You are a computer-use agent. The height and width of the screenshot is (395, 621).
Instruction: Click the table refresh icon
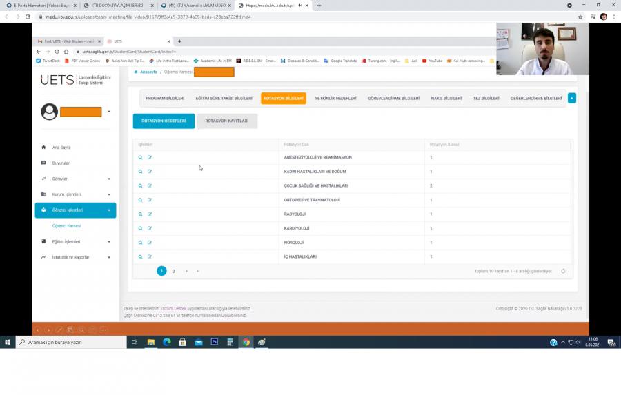click(x=563, y=271)
